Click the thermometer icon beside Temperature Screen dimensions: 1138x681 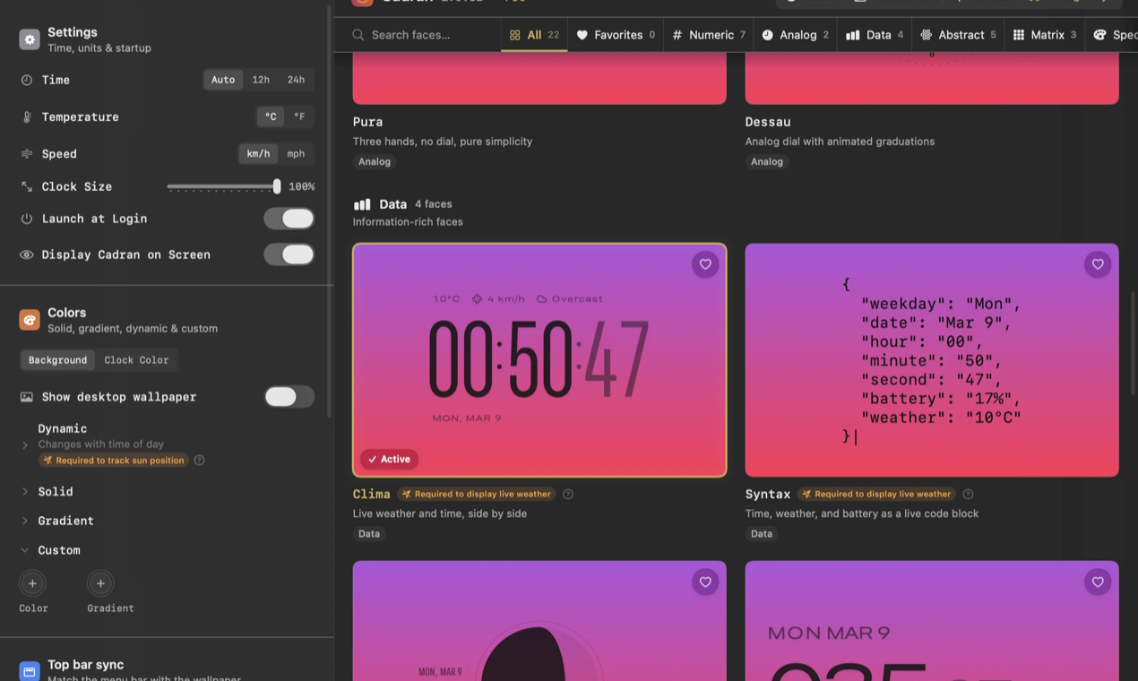point(27,117)
